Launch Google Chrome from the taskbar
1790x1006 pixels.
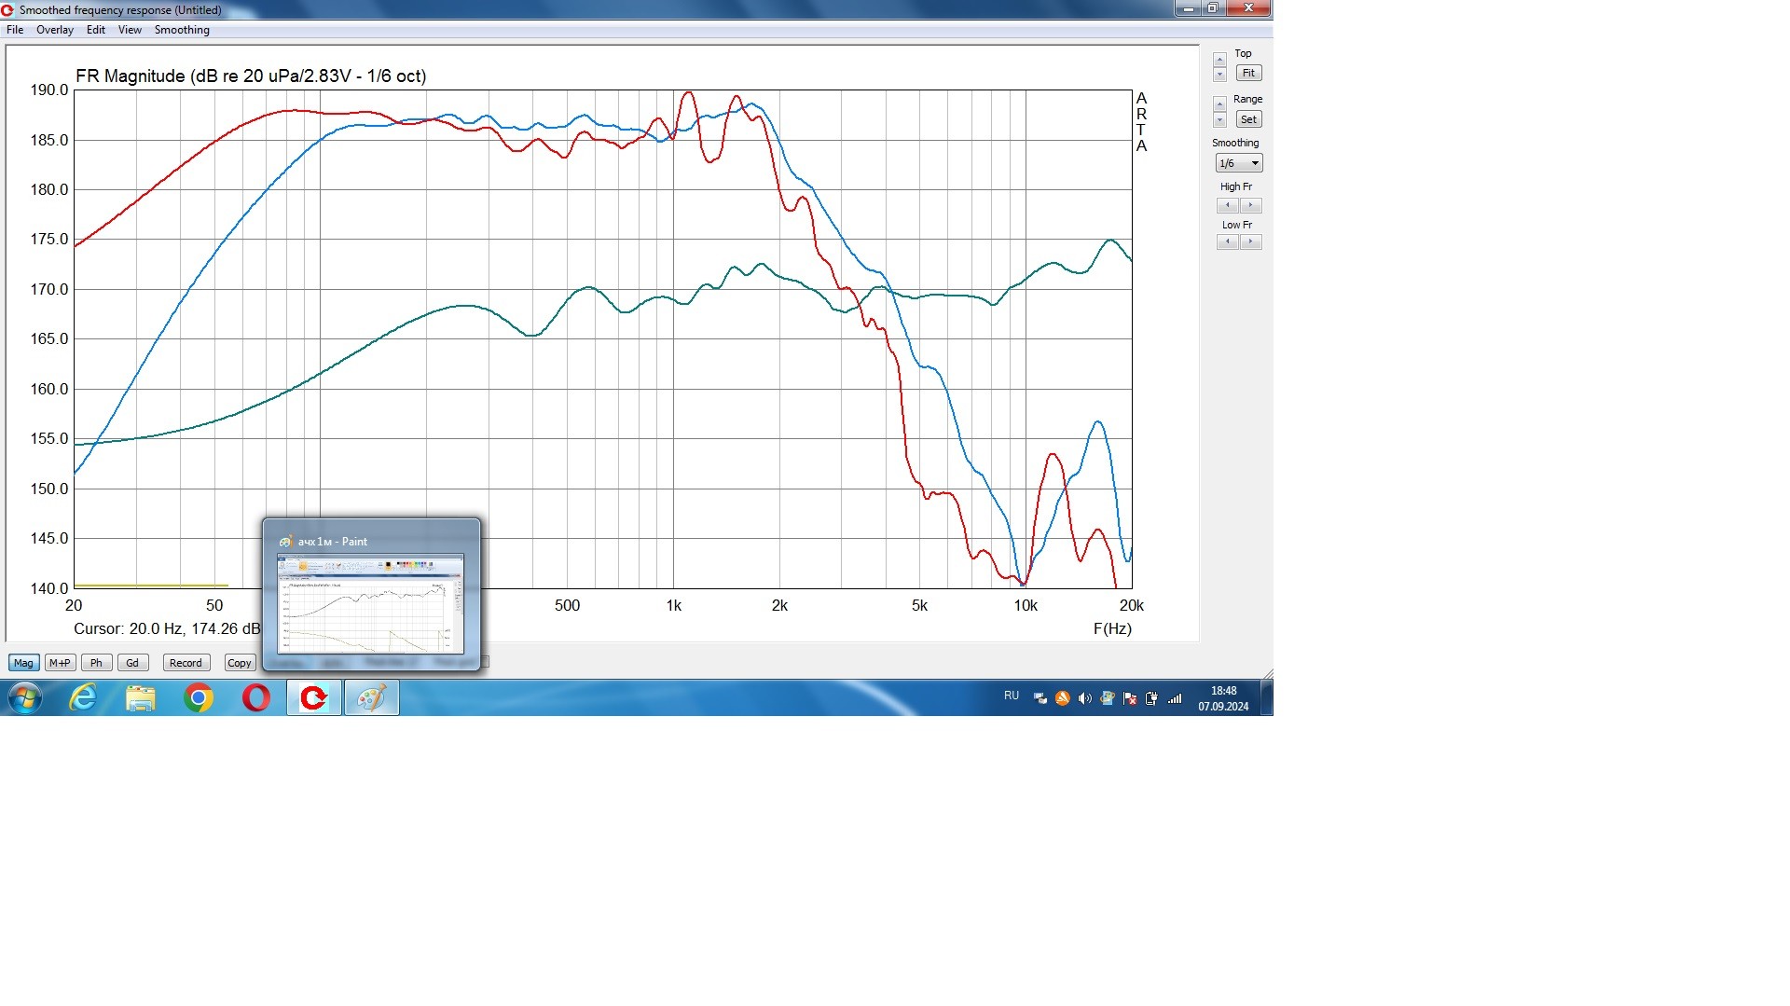click(198, 697)
